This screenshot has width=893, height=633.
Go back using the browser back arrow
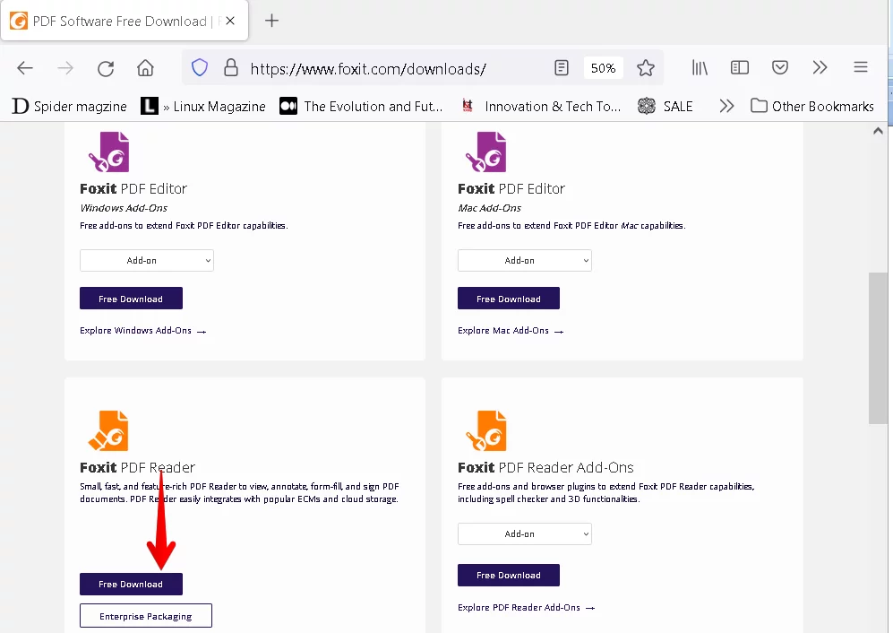point(25,68)
